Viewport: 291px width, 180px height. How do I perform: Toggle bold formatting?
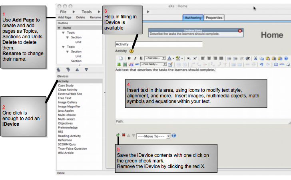(129, 58)
